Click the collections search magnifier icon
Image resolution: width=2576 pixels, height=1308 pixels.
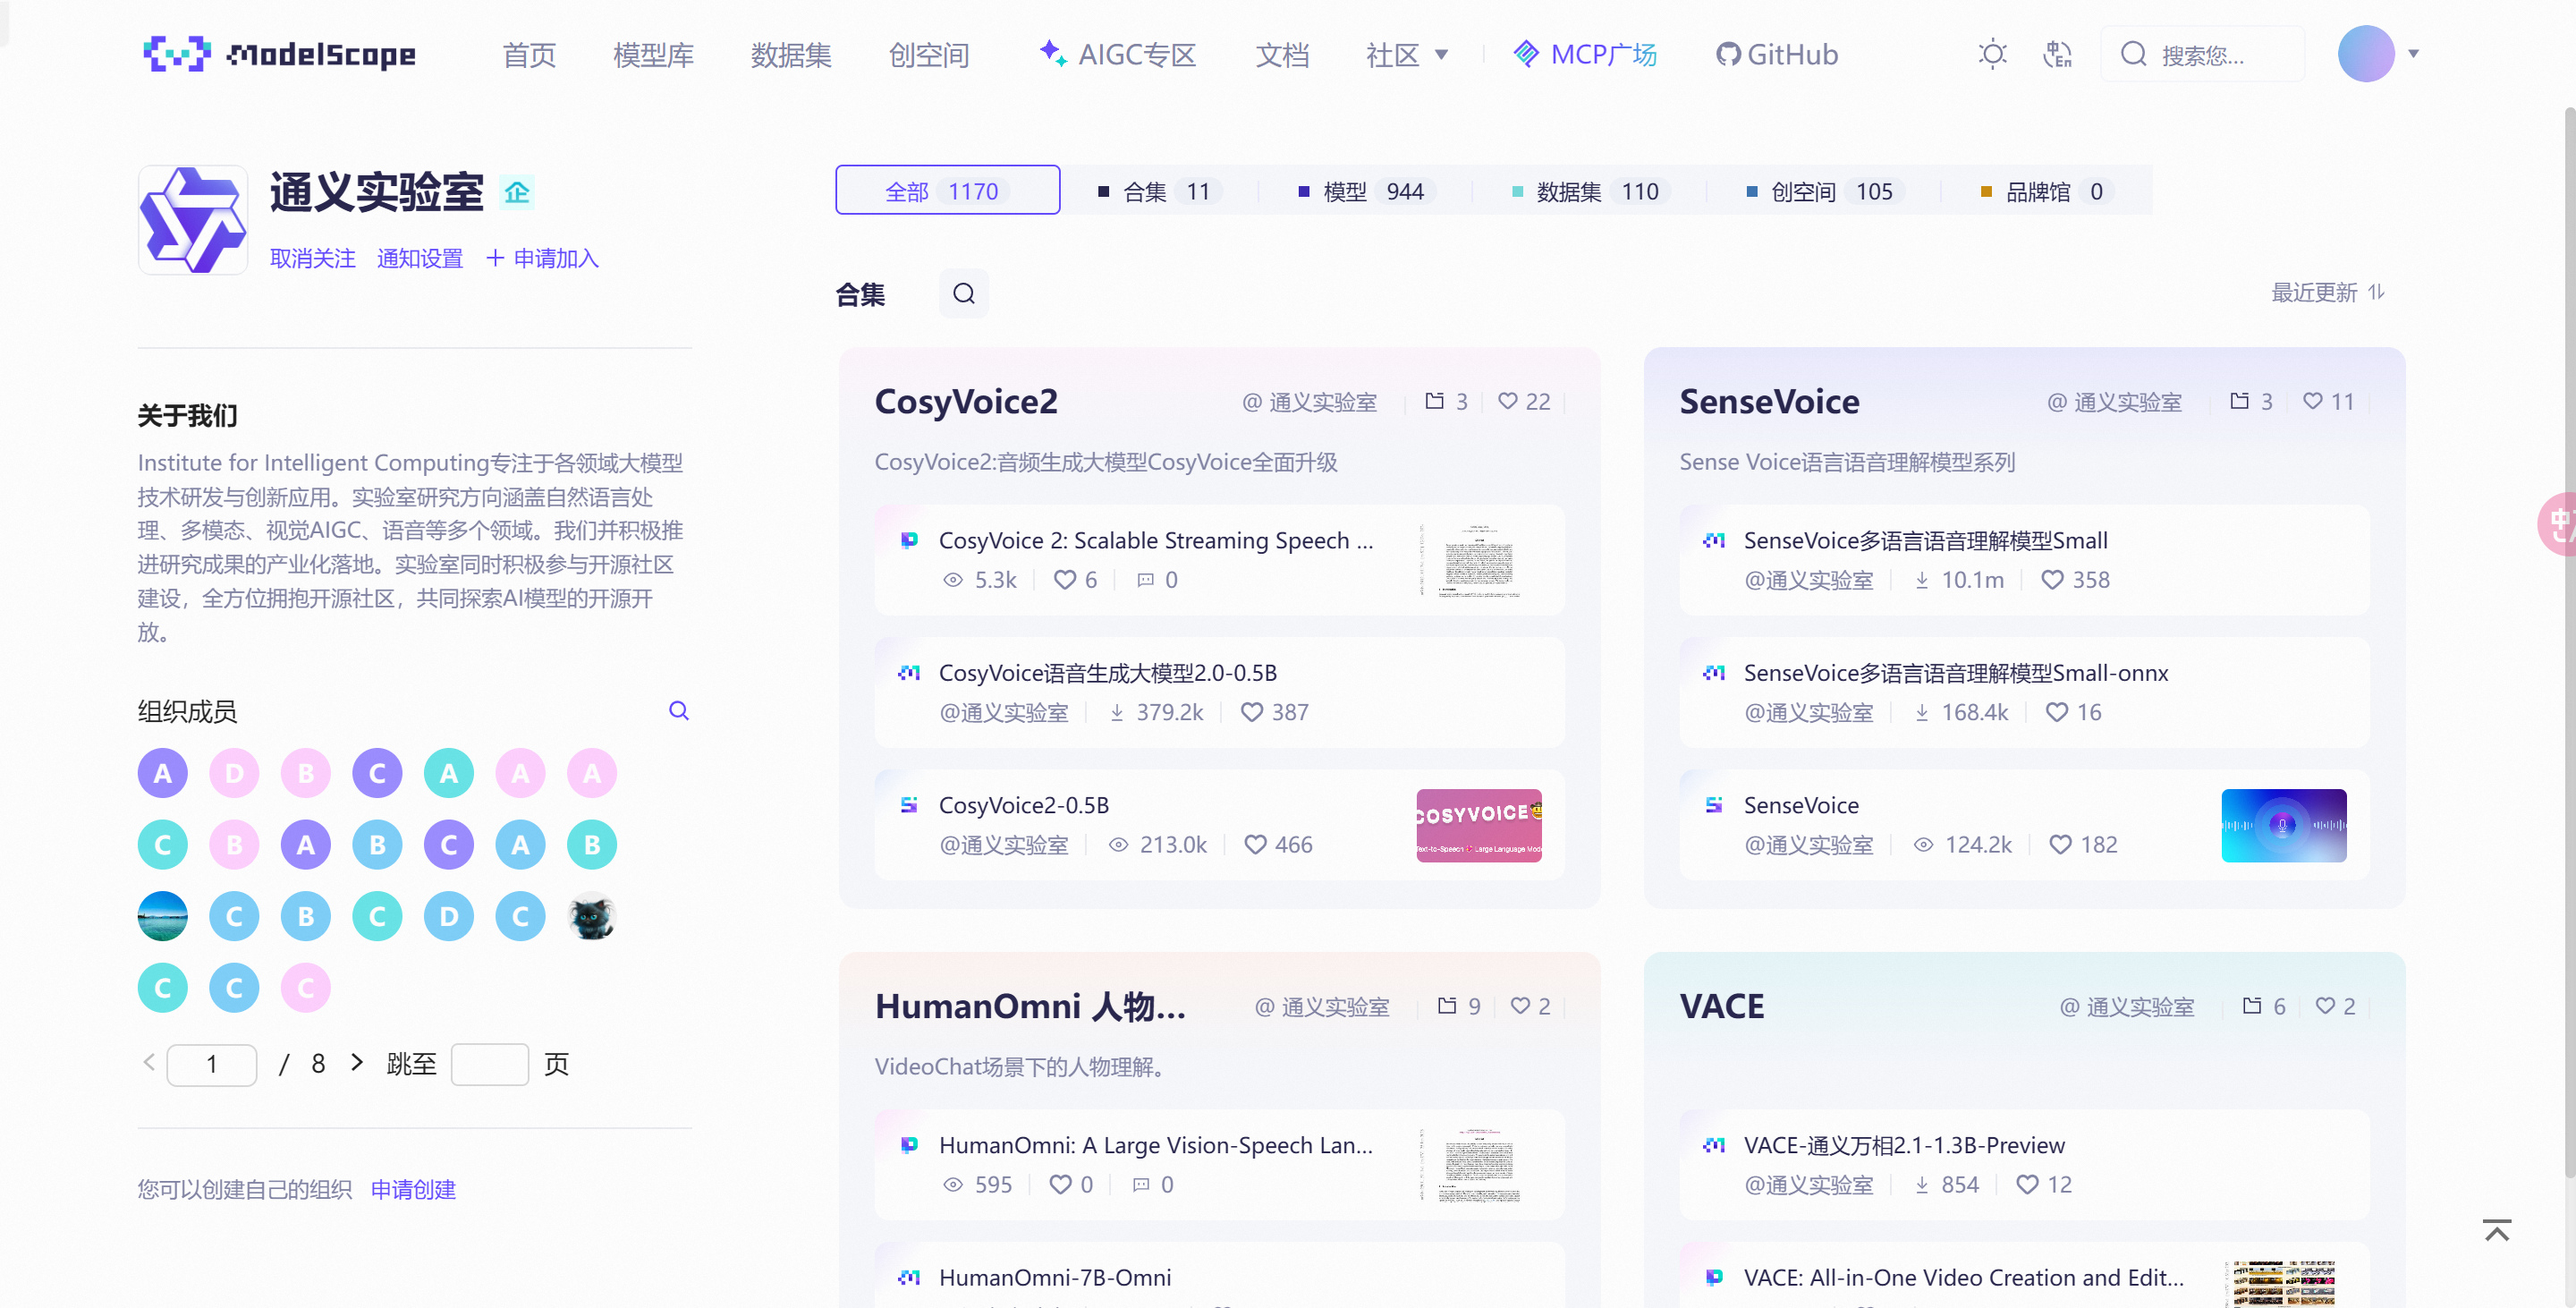pyautogui.click(x=963, y=294)
